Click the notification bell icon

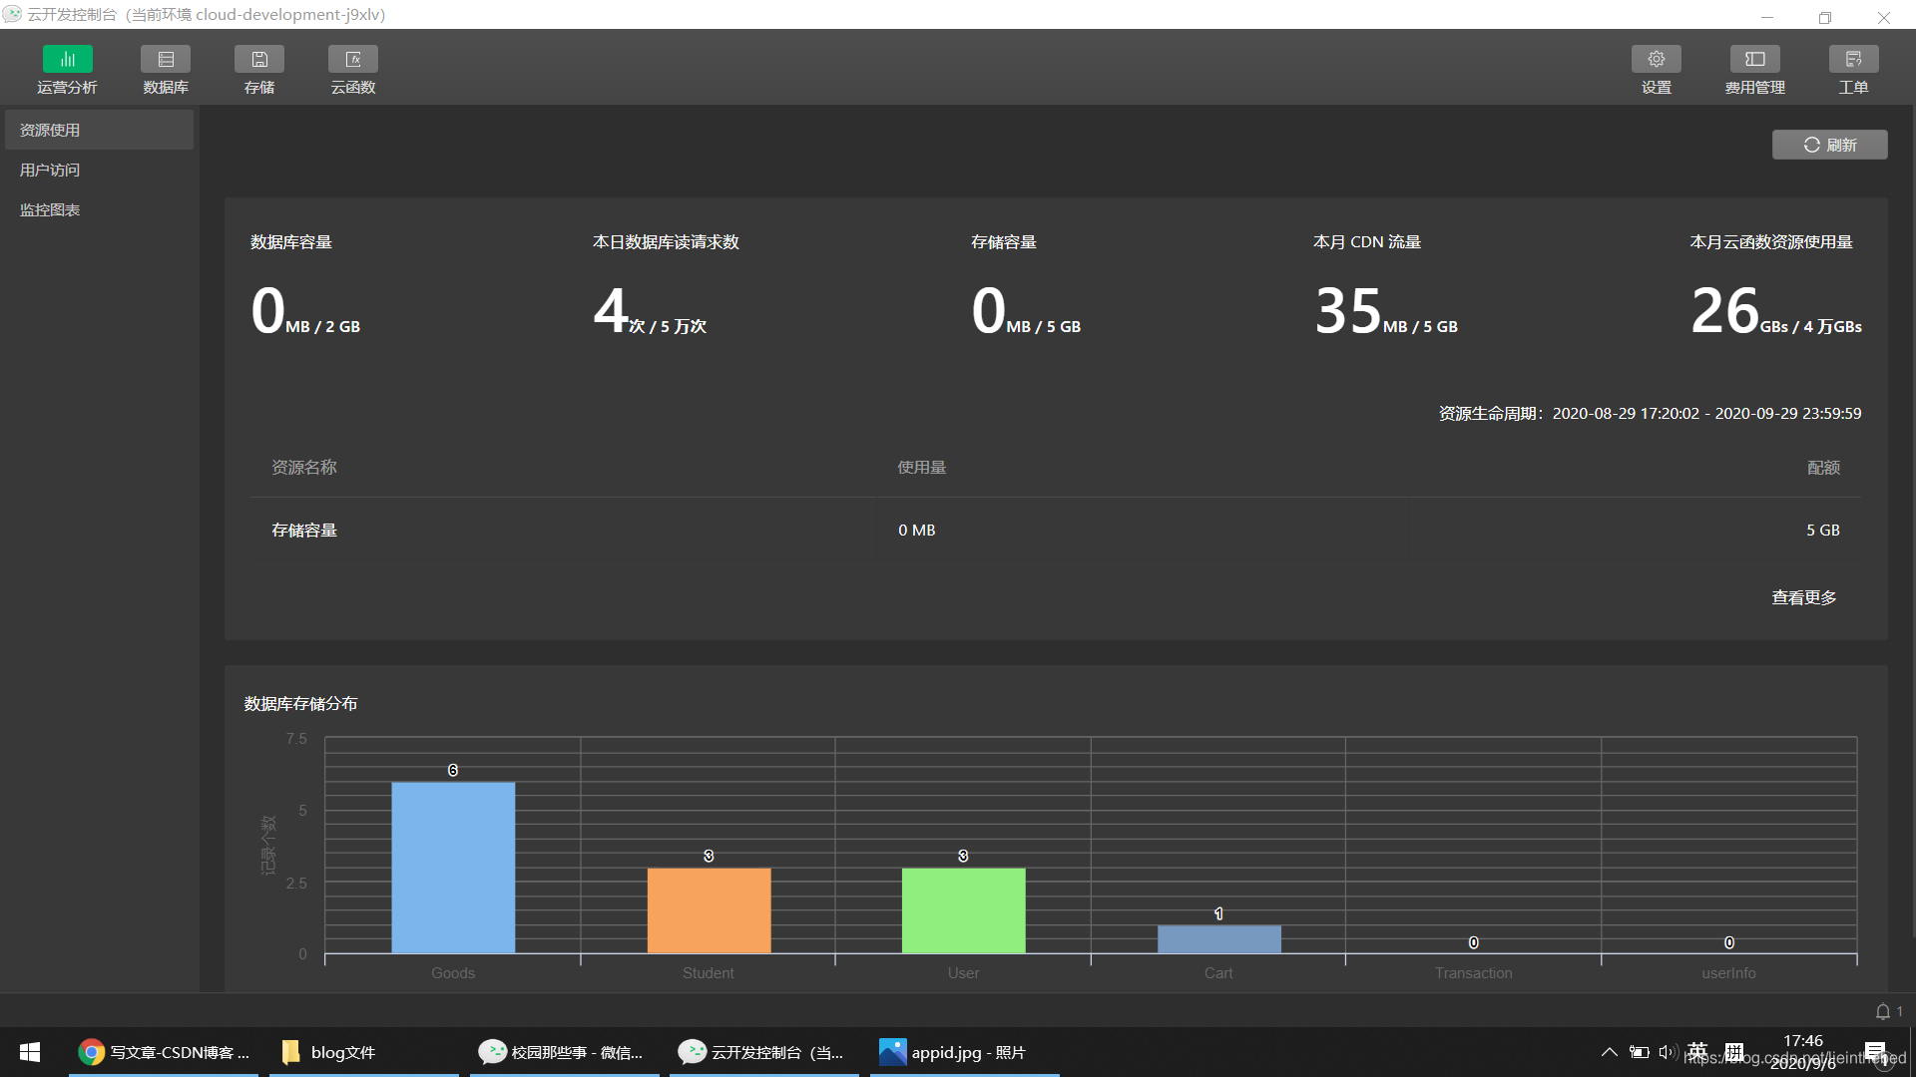1882,1011
